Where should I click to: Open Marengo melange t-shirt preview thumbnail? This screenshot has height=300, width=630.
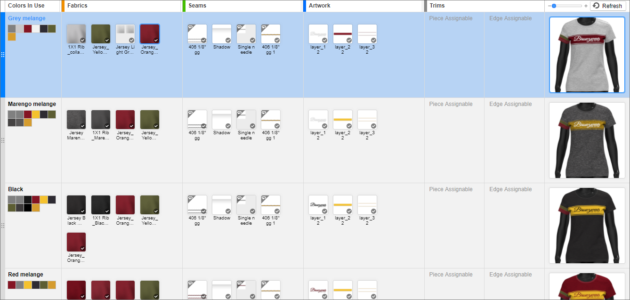click(x=587, y=140)
